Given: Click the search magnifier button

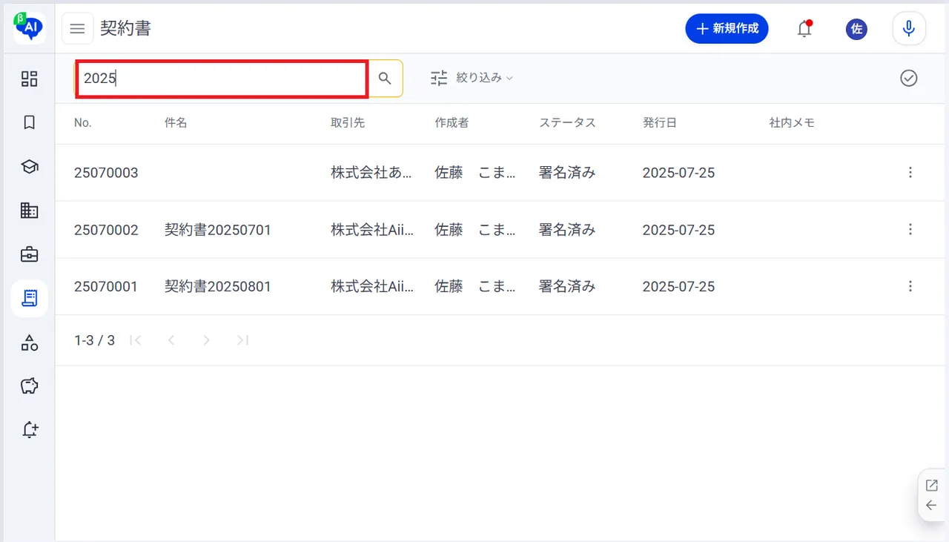Looking at the screenshot, I should [385, 79].
